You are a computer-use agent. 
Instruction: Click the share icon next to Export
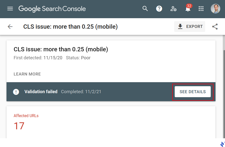pyautogui.click(x=215, y=26)
